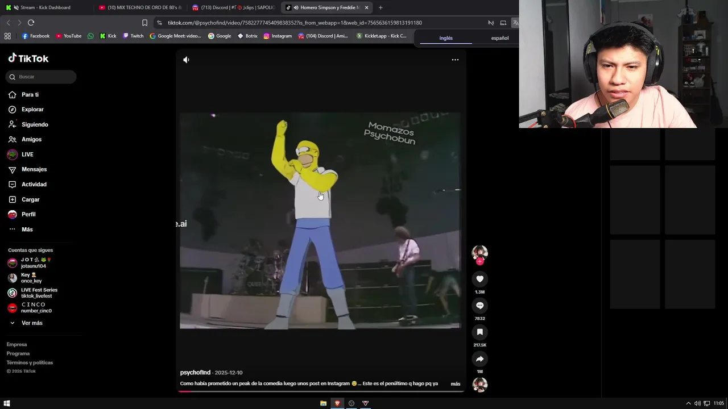Viewport: 728px width, 409px height.
Task: Open the Empresa footer link
Action: pos(16,344)
